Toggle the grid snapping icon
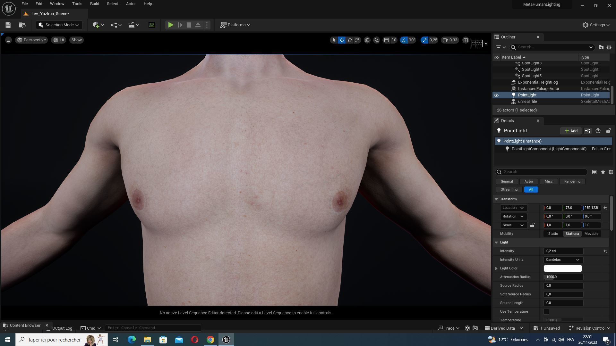The image size is (616, 346). click(386, 40)
